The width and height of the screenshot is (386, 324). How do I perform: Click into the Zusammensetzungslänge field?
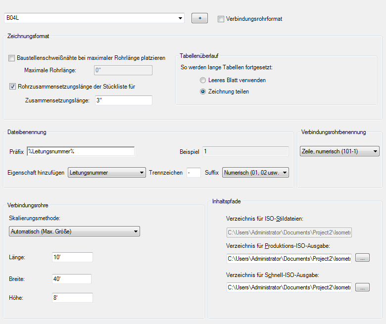pos(123,100)
